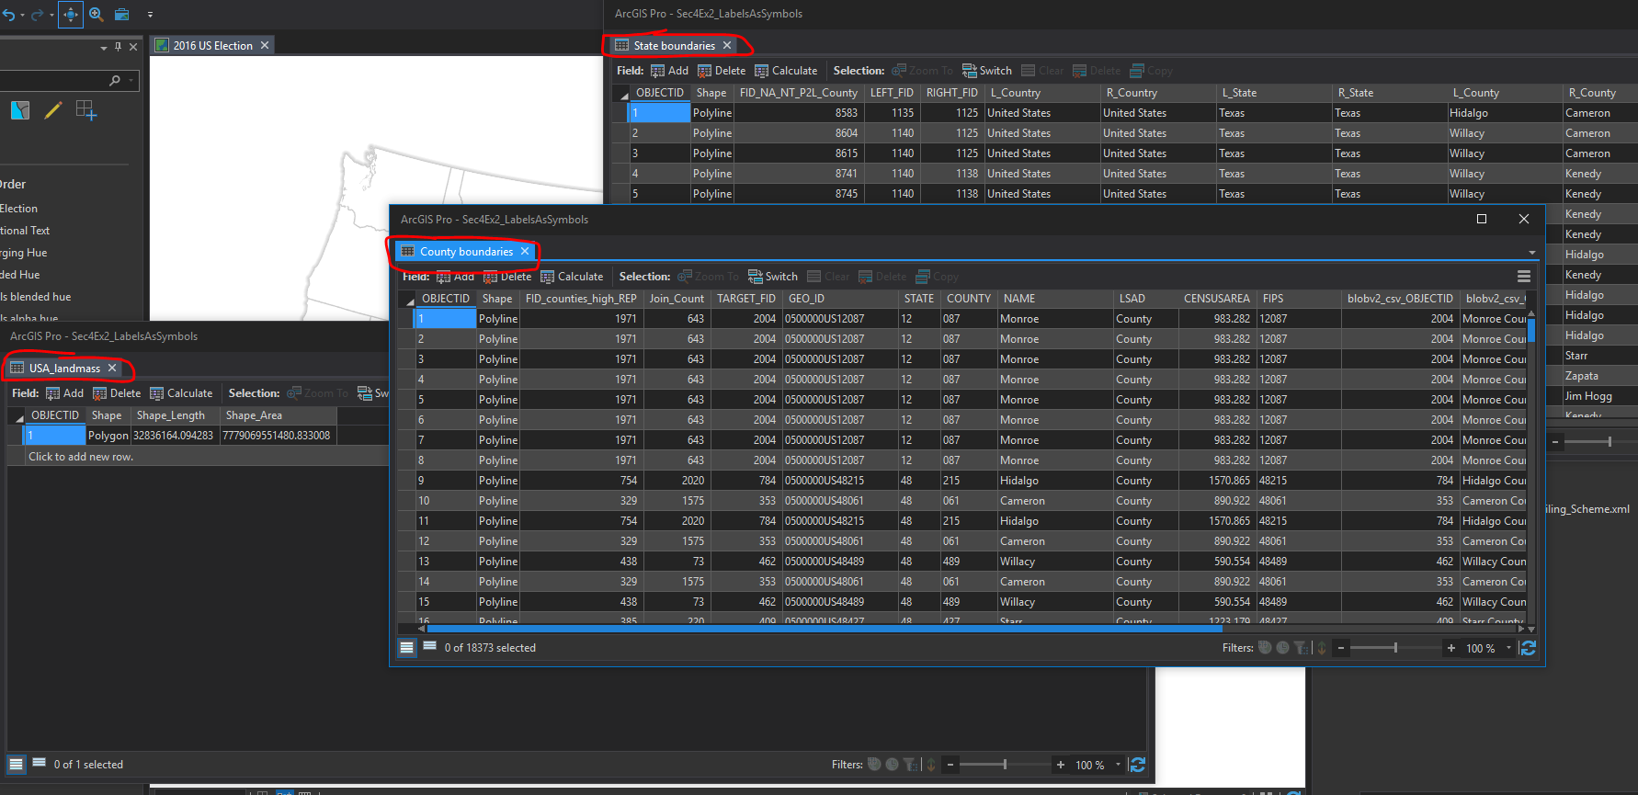Show all records in USA_landmass table
This screenshot has height=795, width=1638.
(17, 764)
